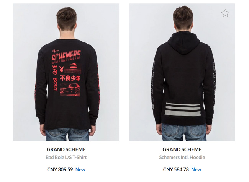Click the Bad Boiz L/S T-Shirt title link

click(66, 157)
